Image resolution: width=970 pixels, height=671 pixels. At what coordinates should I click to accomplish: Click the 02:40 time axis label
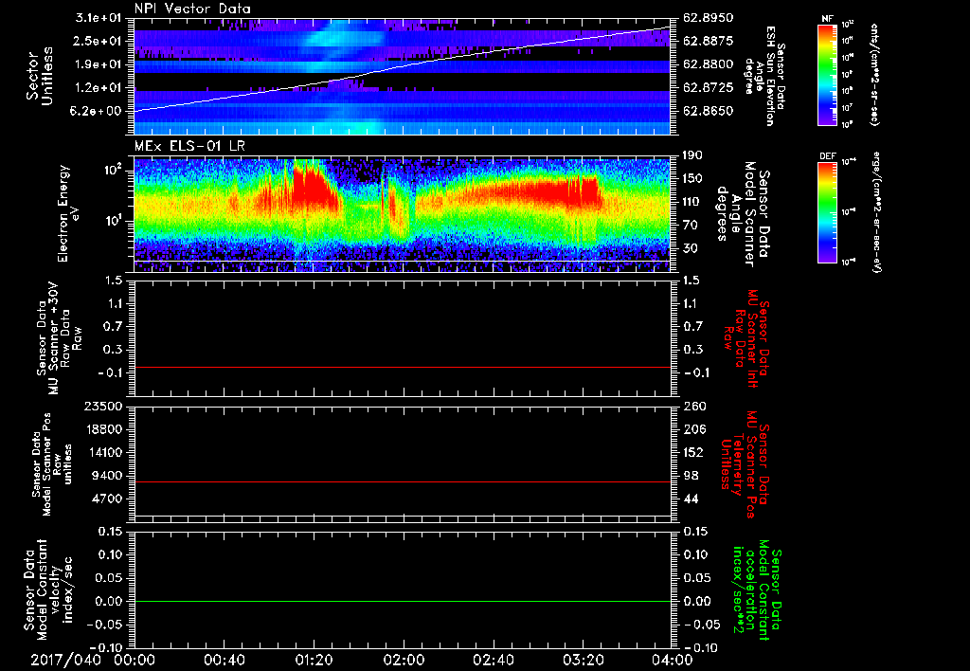tap(493, 661)
